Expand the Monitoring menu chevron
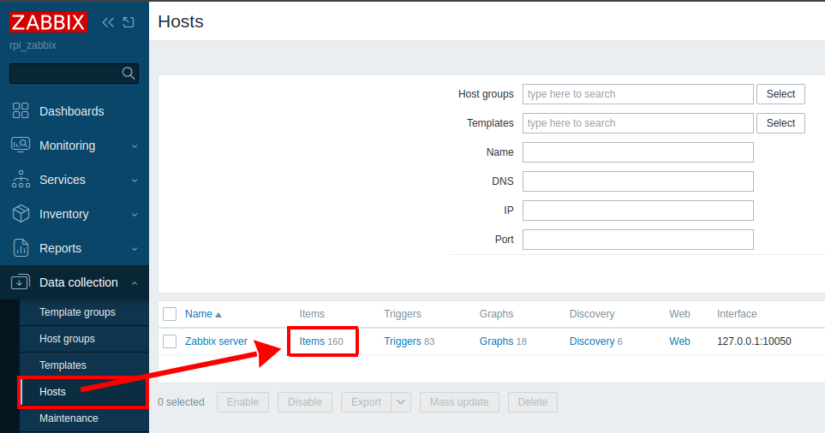 pyautogui.click(x=135, y=146)
